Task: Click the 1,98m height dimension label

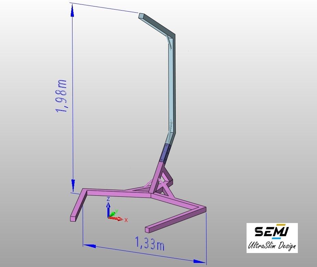Action: [x=61, y=96]
